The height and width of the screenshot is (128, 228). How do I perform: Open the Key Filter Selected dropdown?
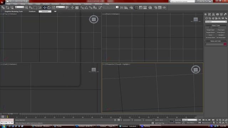click(x=190, y=120)
